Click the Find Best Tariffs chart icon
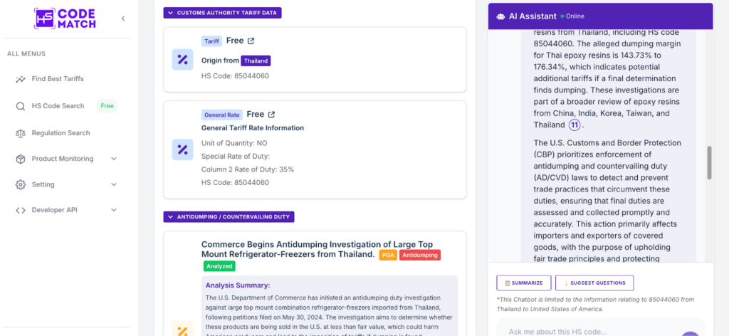 coord(21,79)
